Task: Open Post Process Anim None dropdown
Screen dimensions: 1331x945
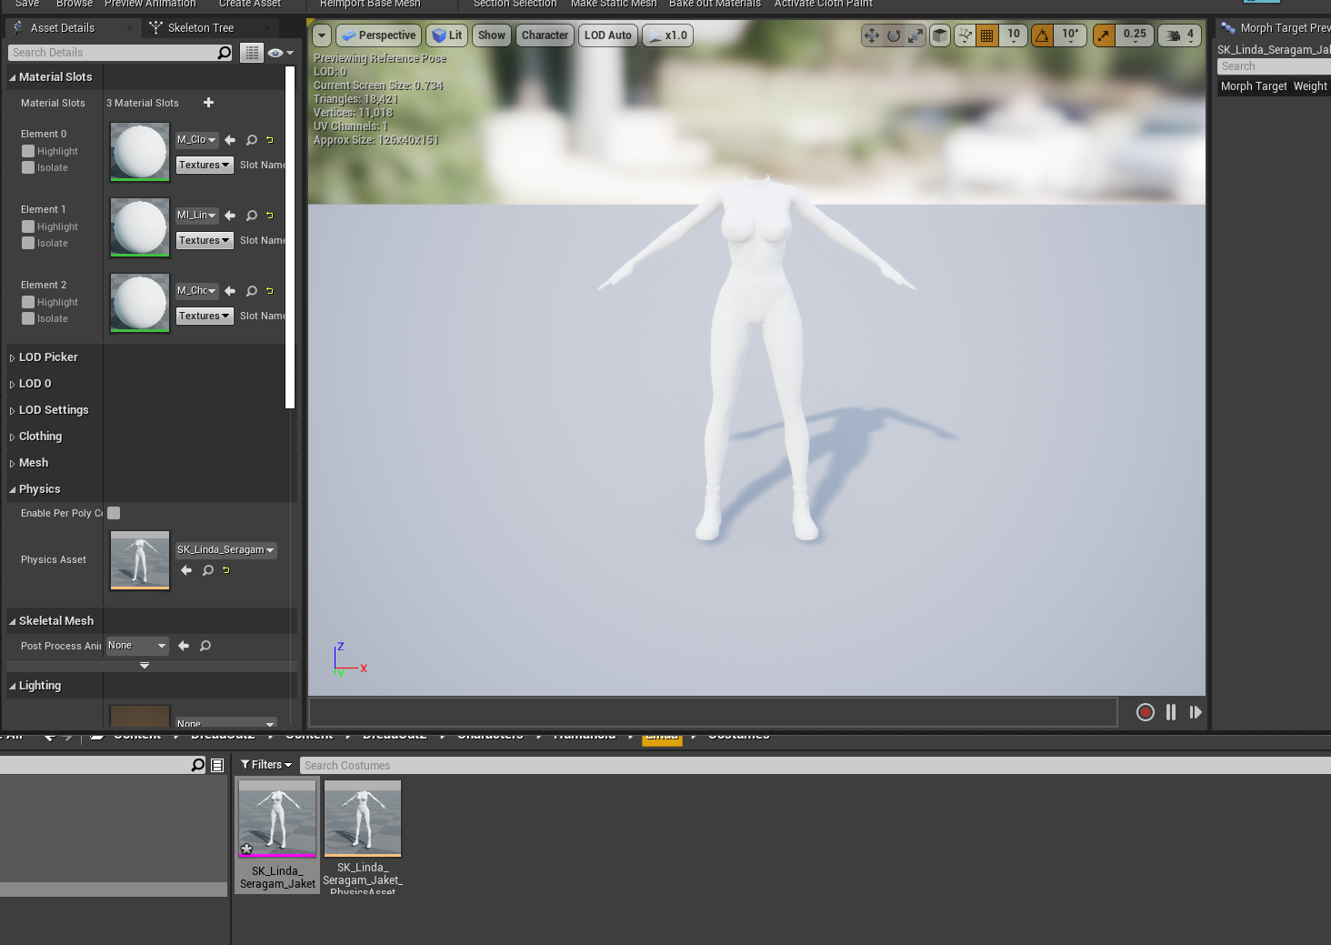Action: [x=137, y=646]
